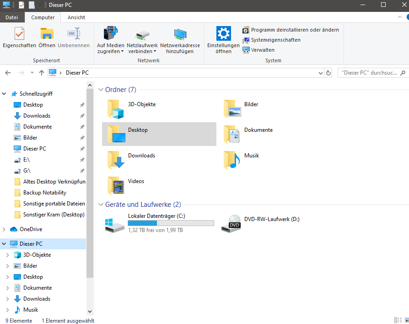409x324 pixels.
Task: Click the title bar properties checkmark icon
Action: [22, 5]
